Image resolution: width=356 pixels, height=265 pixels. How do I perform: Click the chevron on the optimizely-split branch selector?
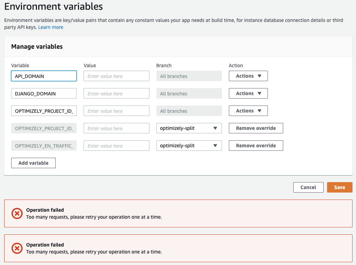tap(216, 128)
